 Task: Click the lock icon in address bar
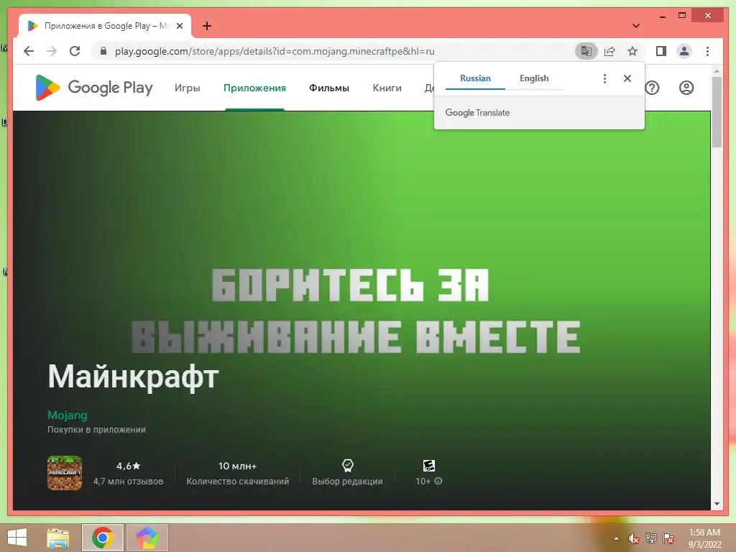(x=103, y=51)
